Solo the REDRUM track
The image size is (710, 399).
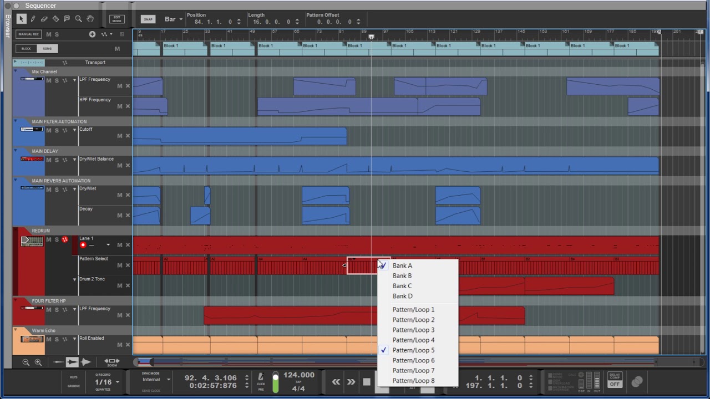[57, 240]
